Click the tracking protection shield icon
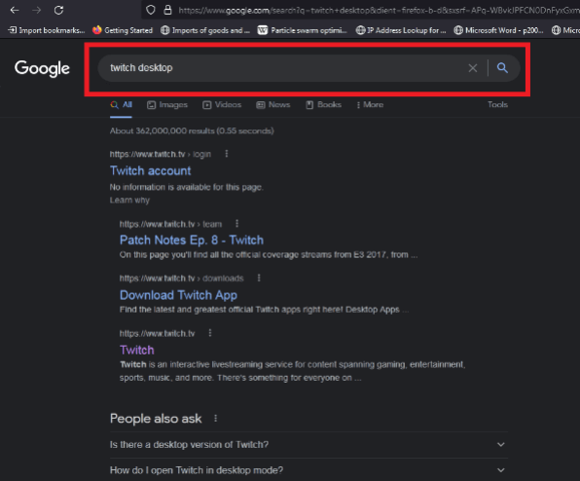This screenshot has width=580, height=481. (x=151, y=10)
